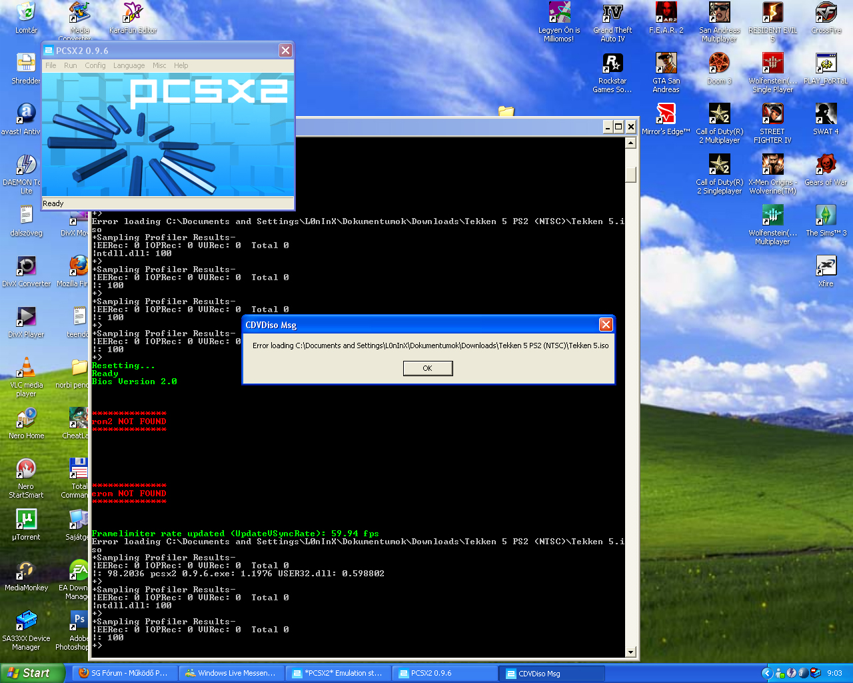Click the Xfire desktop icon
This screenshot has width=853, height=683.
[x=826, y=267]
